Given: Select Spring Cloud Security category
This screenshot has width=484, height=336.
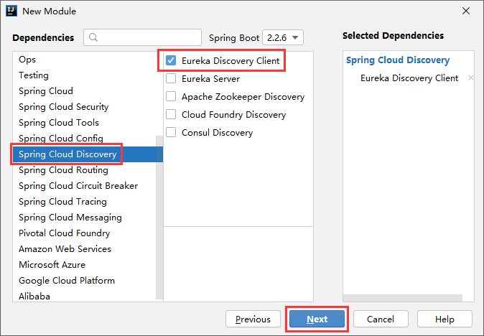Looking at the screenshot, I should [x=64, y=107].
